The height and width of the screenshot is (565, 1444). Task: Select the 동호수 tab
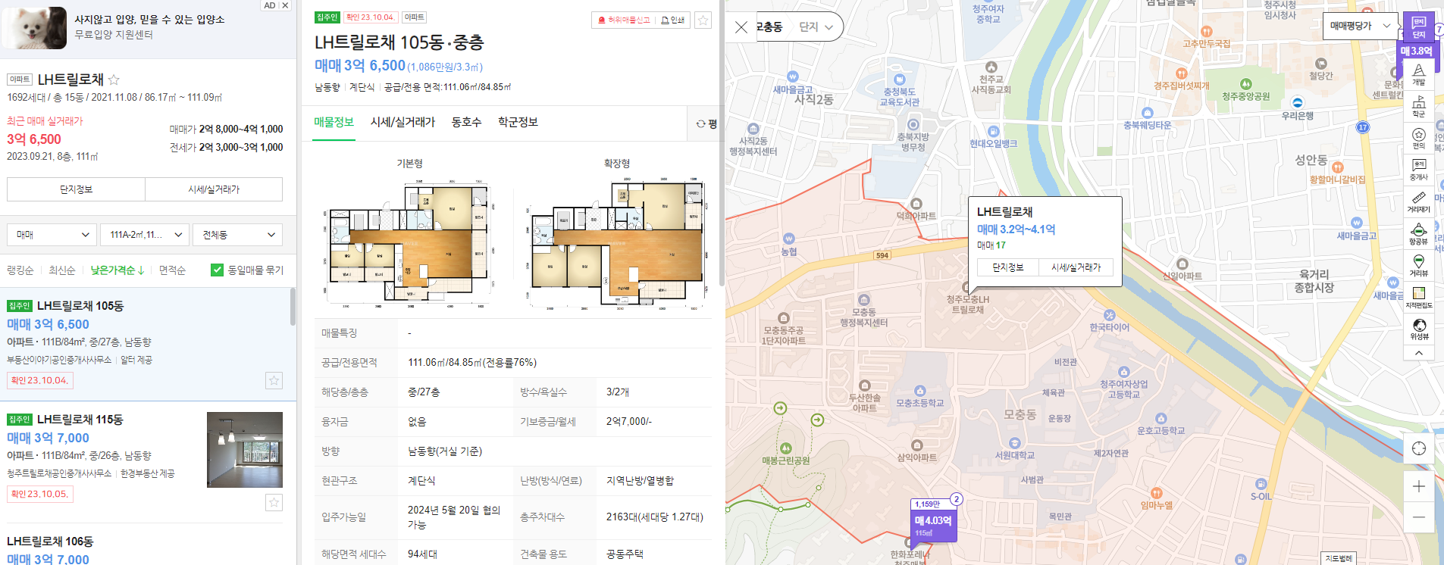(x=466, y=122)
